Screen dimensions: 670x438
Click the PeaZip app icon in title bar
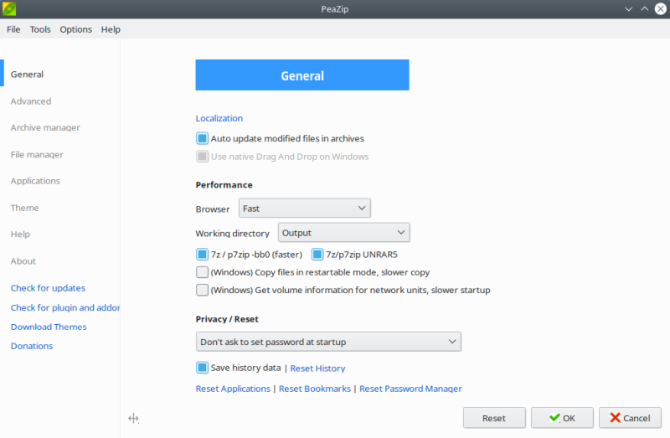(9, 8)
